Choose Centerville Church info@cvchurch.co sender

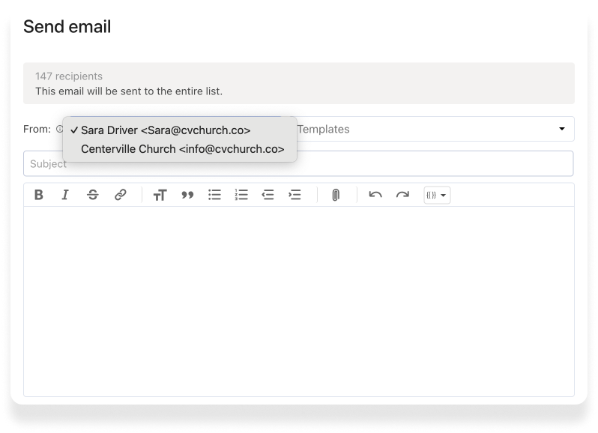(x=182, y=149)
